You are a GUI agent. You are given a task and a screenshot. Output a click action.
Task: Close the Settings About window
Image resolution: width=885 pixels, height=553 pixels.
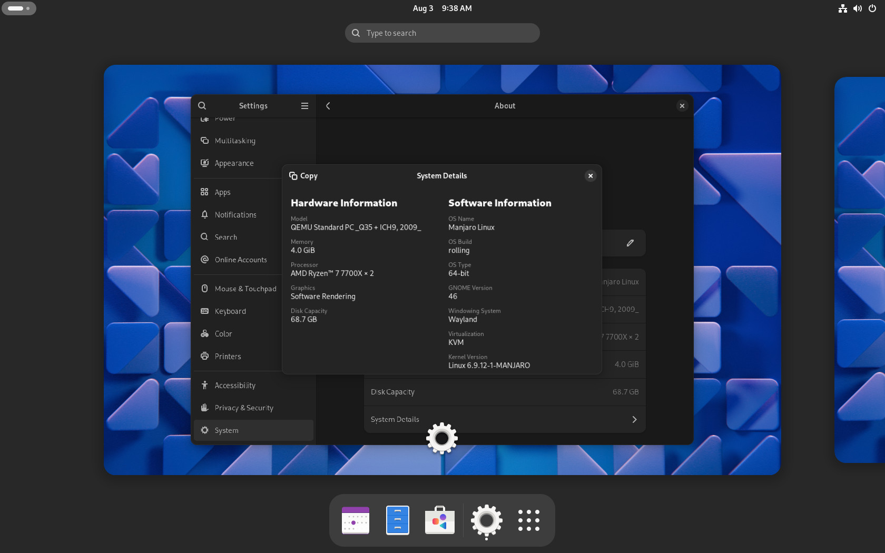682,106
